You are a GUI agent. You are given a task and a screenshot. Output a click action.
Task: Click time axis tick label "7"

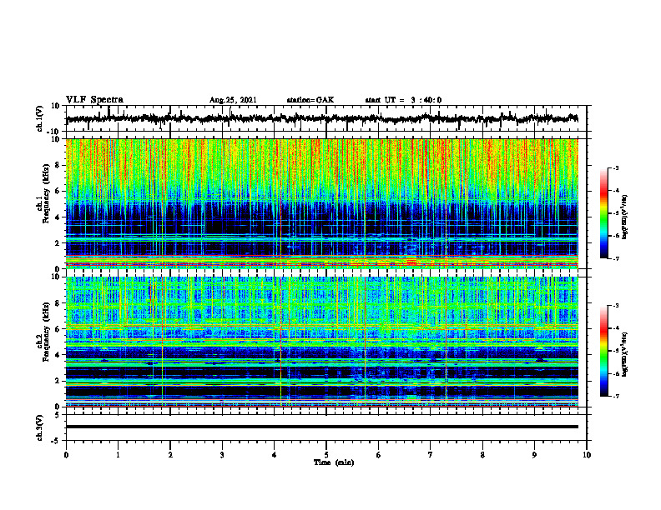tap(431, 455)
